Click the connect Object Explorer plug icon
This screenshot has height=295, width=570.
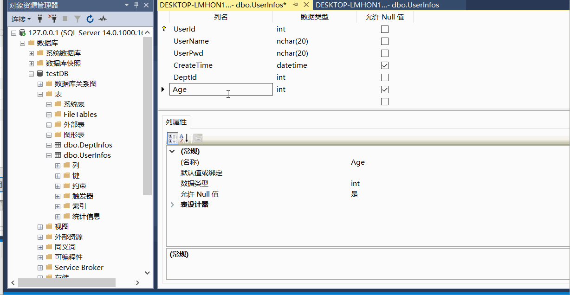pyautogui.click(x=40, y=19)
